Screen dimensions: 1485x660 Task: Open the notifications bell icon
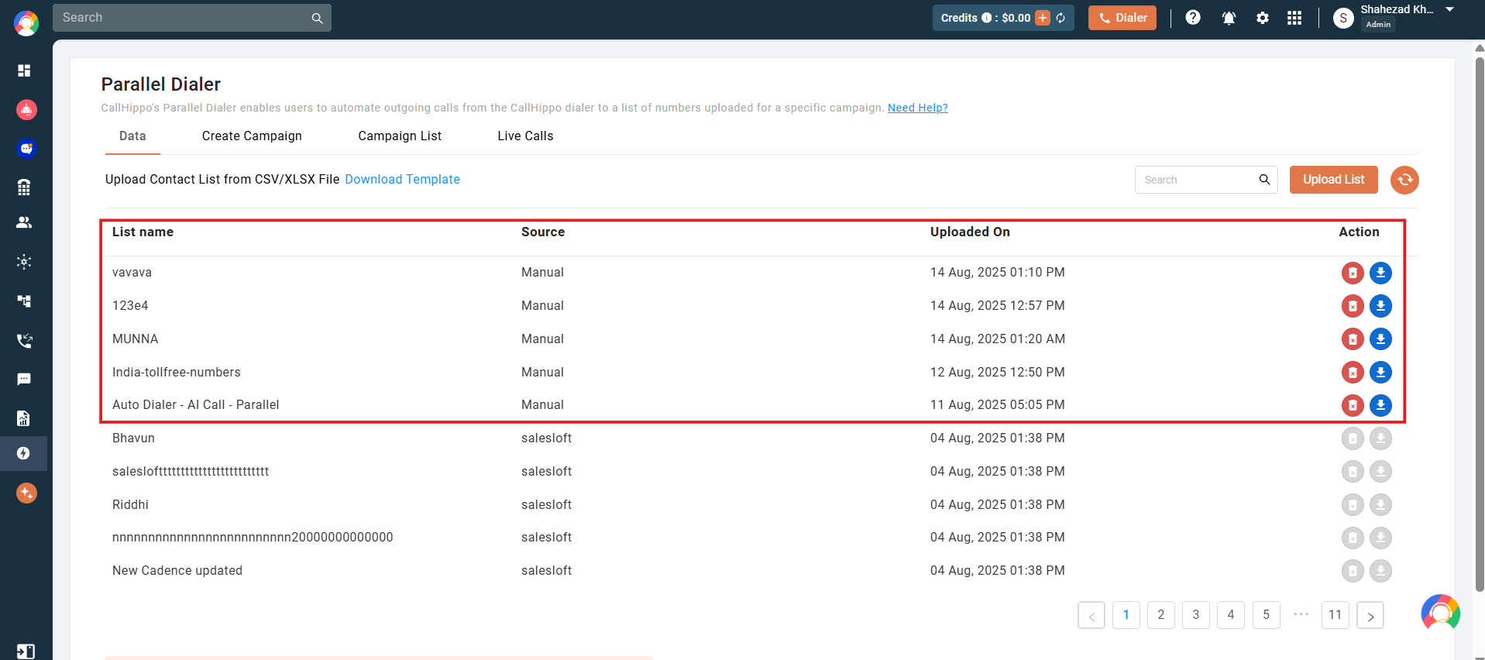pos(1229,18)
